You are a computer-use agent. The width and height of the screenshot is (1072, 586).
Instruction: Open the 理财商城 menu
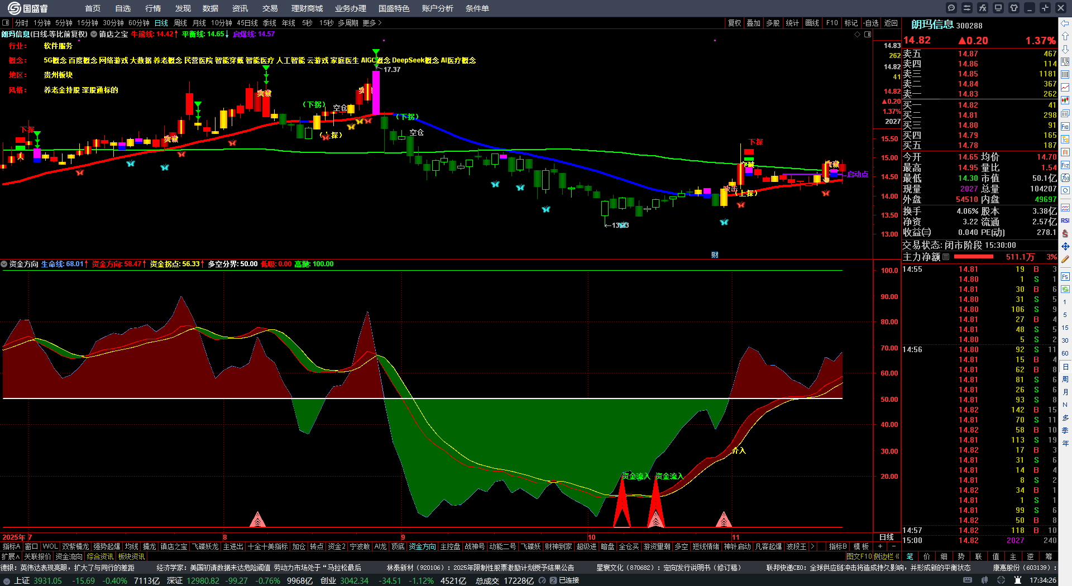coord(307,8)
